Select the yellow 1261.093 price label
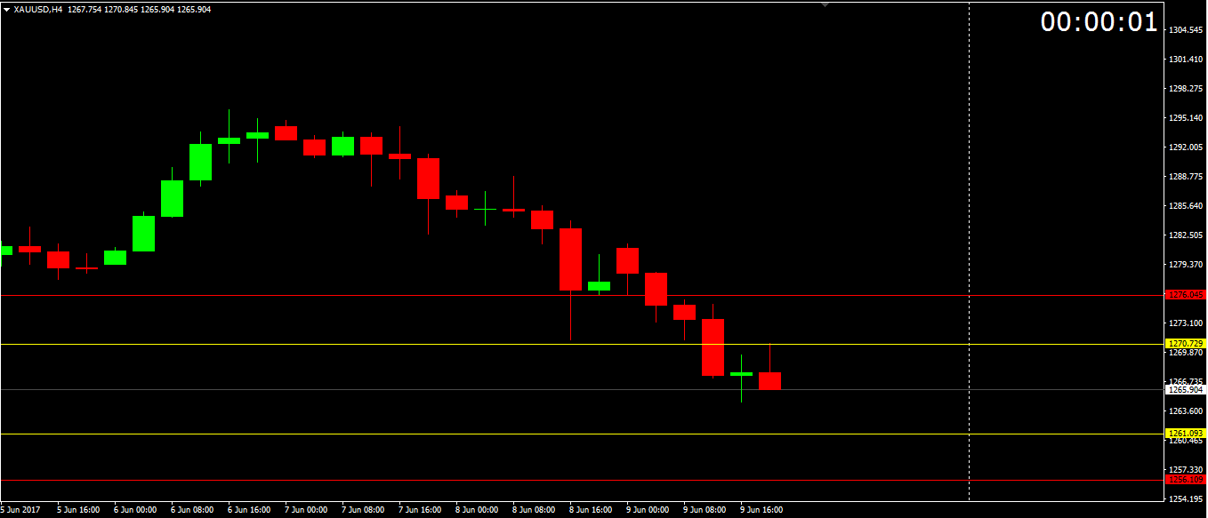The width and height of the screenshot is (1208, 518). pyautogui.click(x=1185, y=434)
